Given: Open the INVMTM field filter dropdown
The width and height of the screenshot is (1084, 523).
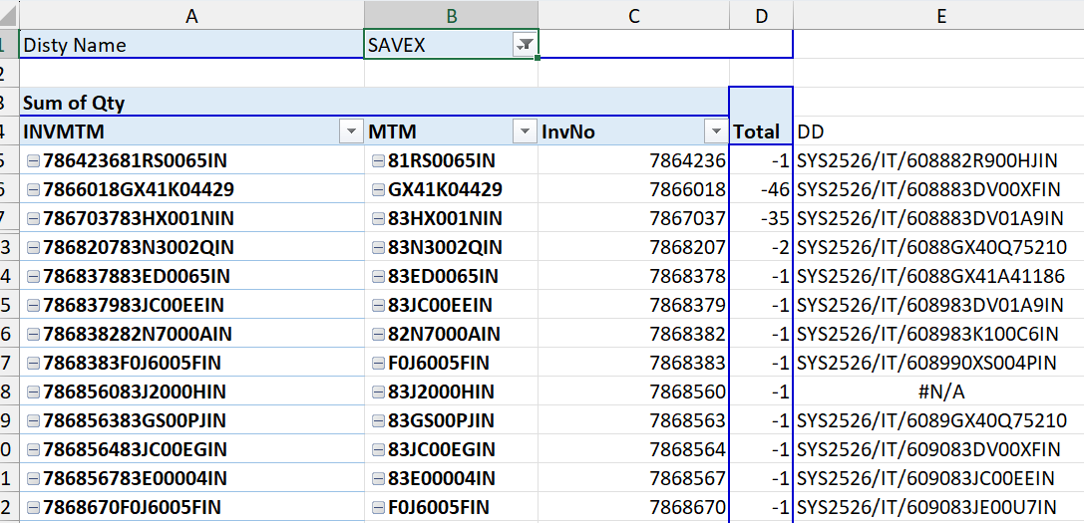Looking at the screenshot, I should coord(351,132).
